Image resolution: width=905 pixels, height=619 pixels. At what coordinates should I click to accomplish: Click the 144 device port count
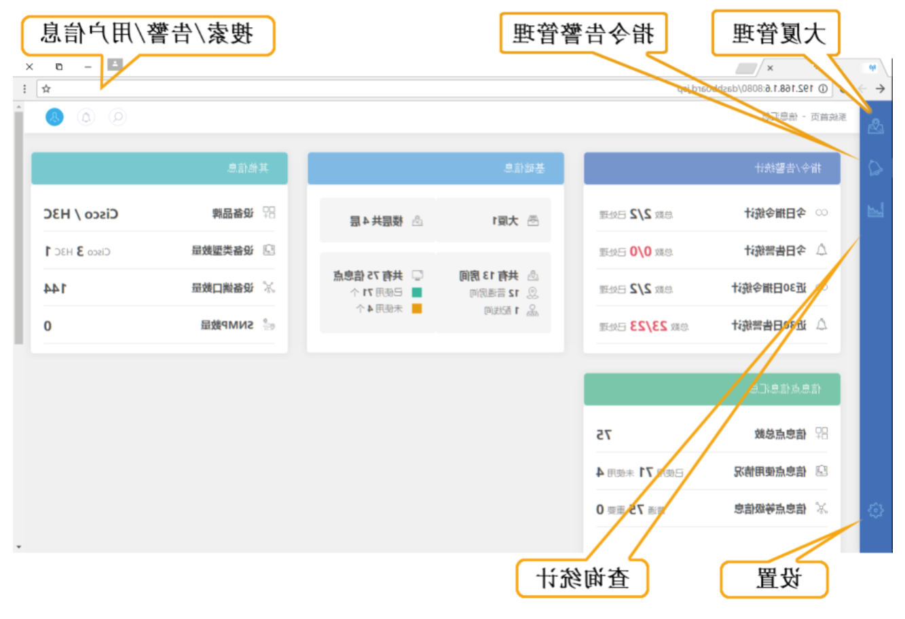pos(55,288)
